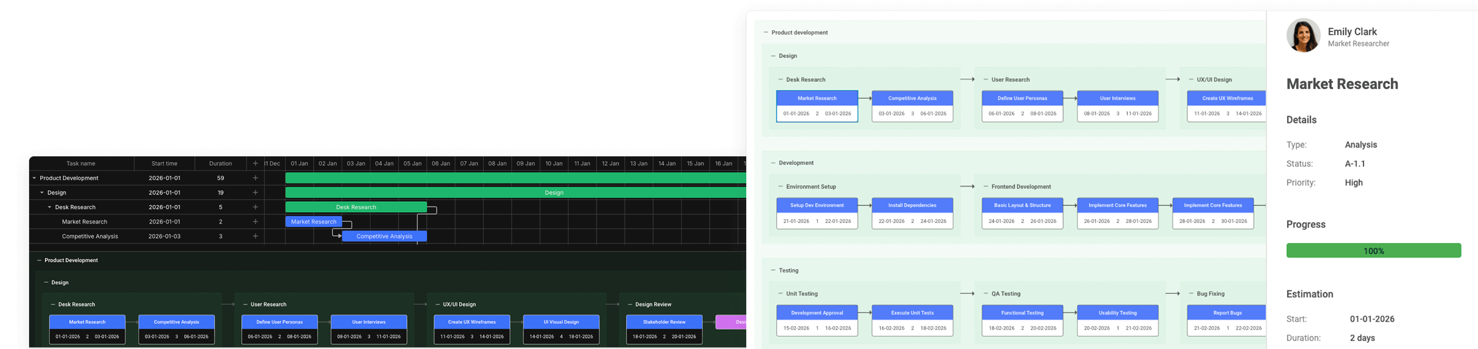1478x349 pixels.
Task: Collapse Desk Research row arrow in Gantt grid
Action: click(x=50, y=207)
